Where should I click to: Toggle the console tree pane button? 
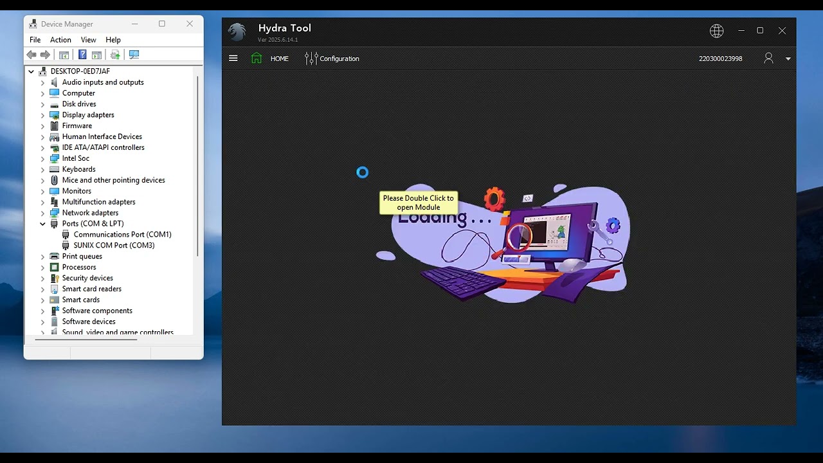pyautogui.click(x=64, y=55)
